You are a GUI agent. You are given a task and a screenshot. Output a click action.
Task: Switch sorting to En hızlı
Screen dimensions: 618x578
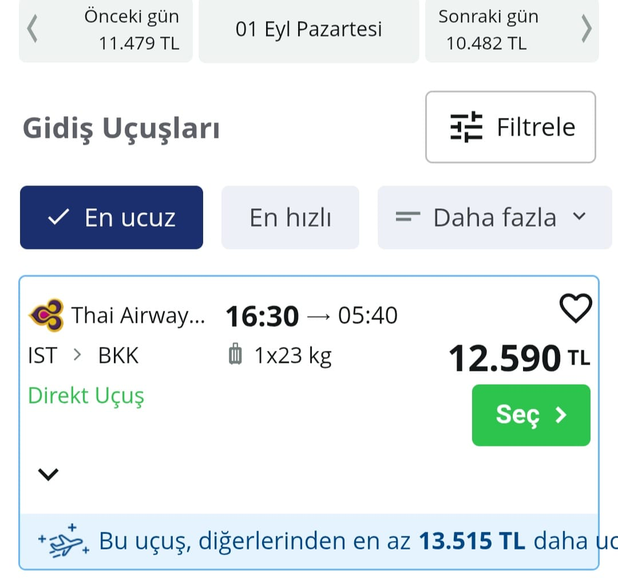click(x=290, y=217)
